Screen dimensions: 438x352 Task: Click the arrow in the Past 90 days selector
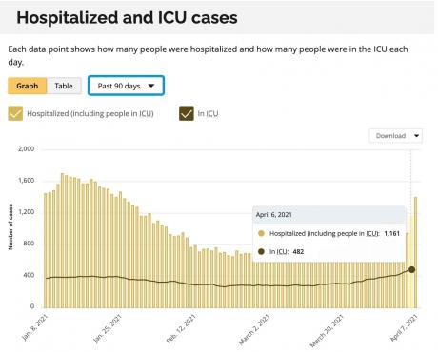(151, 86)
